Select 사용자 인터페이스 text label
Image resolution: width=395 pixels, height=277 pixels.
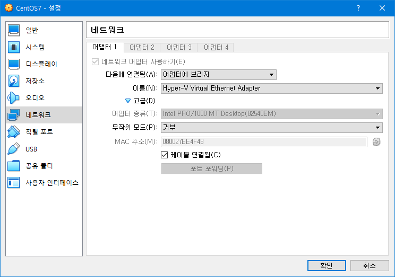point(52,183)
